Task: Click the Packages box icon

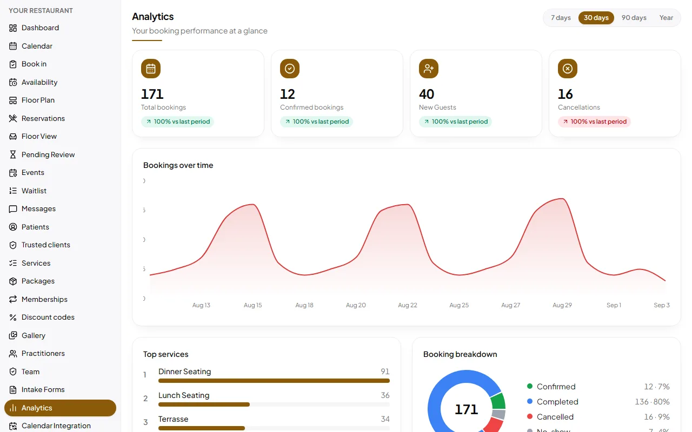Action: (x=13, y=281)
